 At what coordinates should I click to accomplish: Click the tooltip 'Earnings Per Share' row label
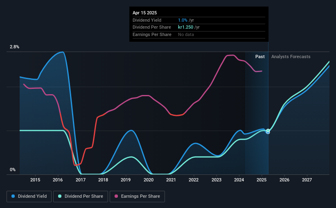152,34
